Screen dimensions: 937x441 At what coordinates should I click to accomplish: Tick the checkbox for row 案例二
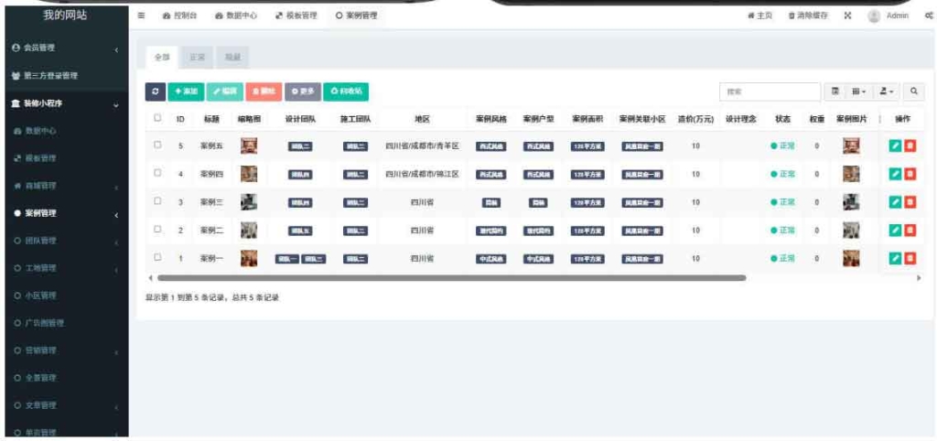[x=157, y=229]
